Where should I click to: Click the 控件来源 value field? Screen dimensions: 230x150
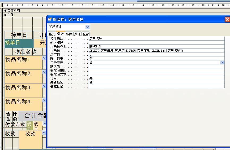point(157,39)
